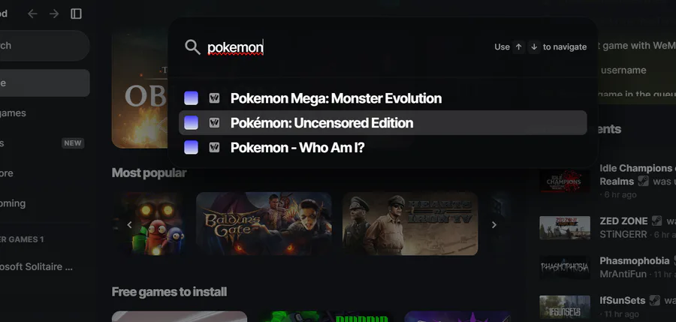
Task: Click the Phasmophobia thumbnail
Action: coord(565,267)
